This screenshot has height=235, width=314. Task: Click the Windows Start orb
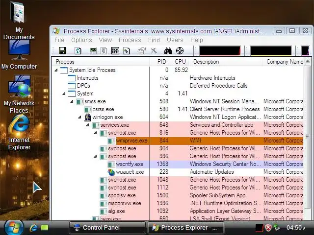click(x=13, y=228)
